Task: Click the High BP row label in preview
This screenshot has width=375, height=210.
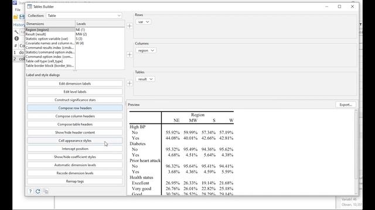Action: pyautogui.click(x=138, y=127)
